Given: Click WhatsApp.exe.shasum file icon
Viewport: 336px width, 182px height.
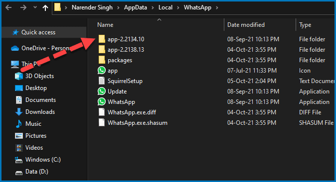Looking at the screenshot, I should click(x=102, y=122).
